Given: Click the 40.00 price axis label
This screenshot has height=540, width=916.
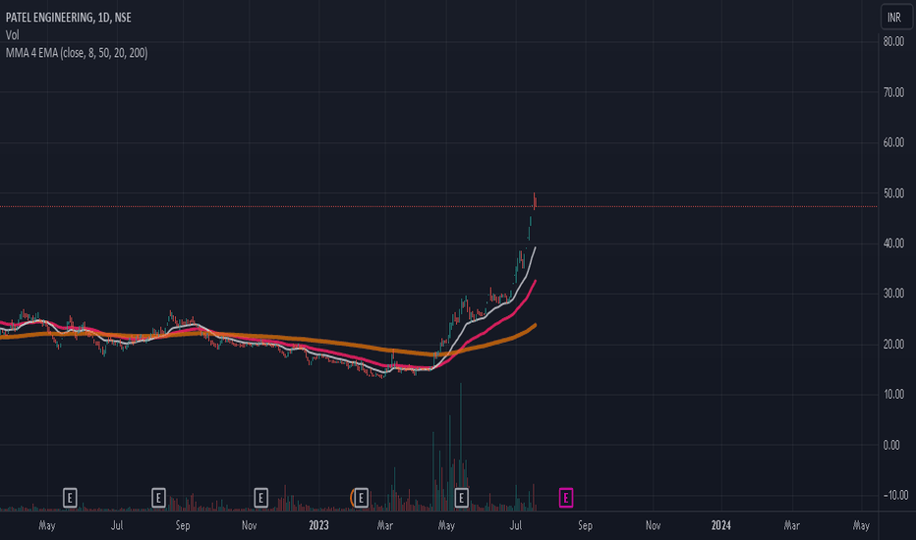Looking at the screenshot, I should click(893, 243).
